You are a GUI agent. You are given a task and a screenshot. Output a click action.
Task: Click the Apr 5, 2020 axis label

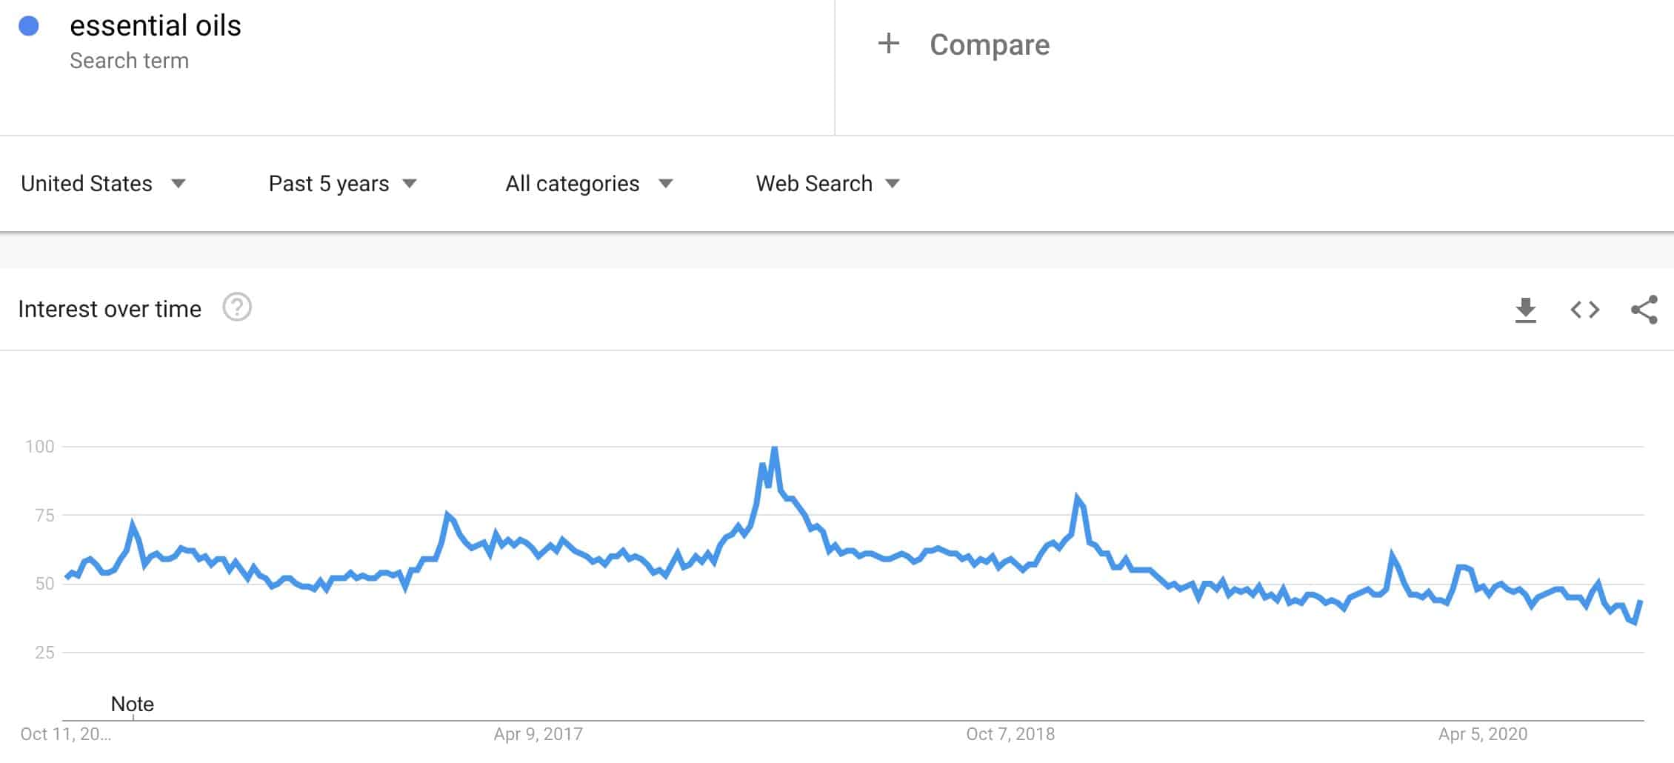(1483, 734)
